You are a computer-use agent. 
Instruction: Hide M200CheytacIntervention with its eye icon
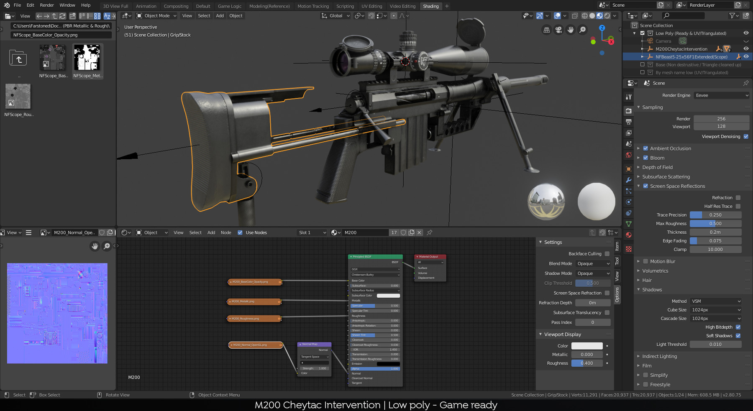[746, 49]
